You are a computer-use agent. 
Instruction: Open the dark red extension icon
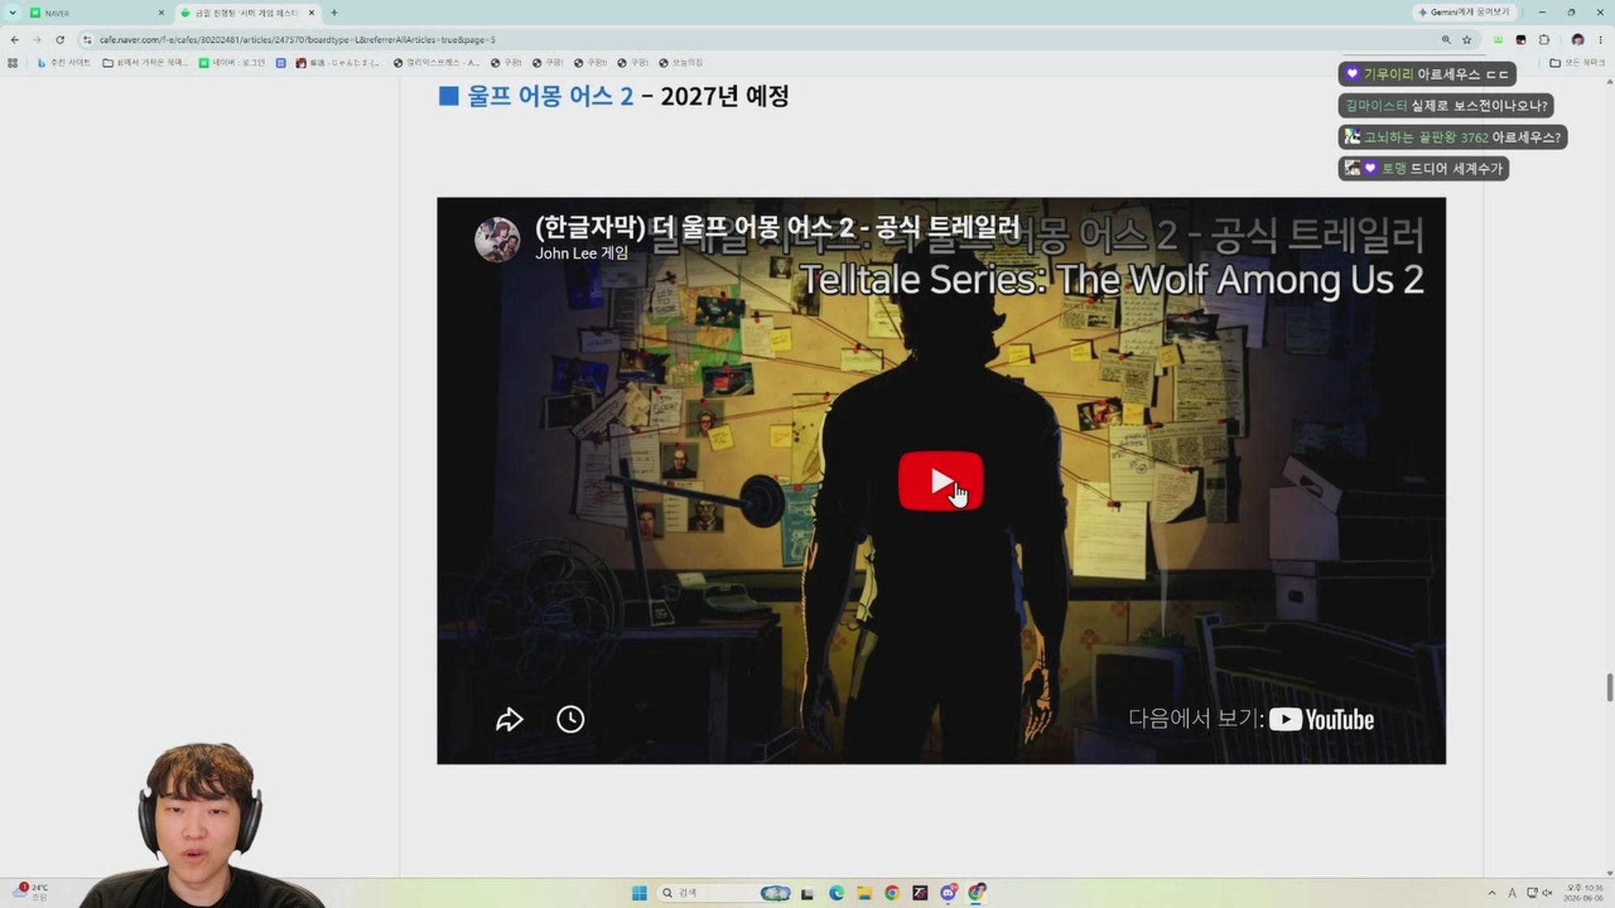(1521, 40)
